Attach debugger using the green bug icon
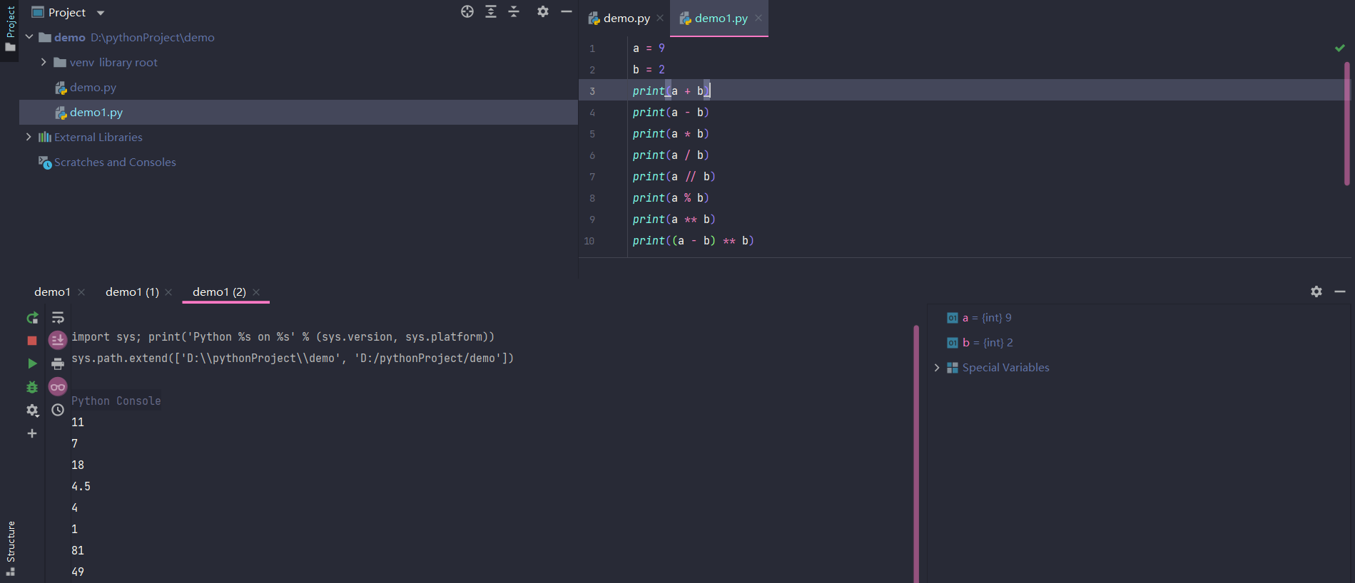 pos(32,387)
